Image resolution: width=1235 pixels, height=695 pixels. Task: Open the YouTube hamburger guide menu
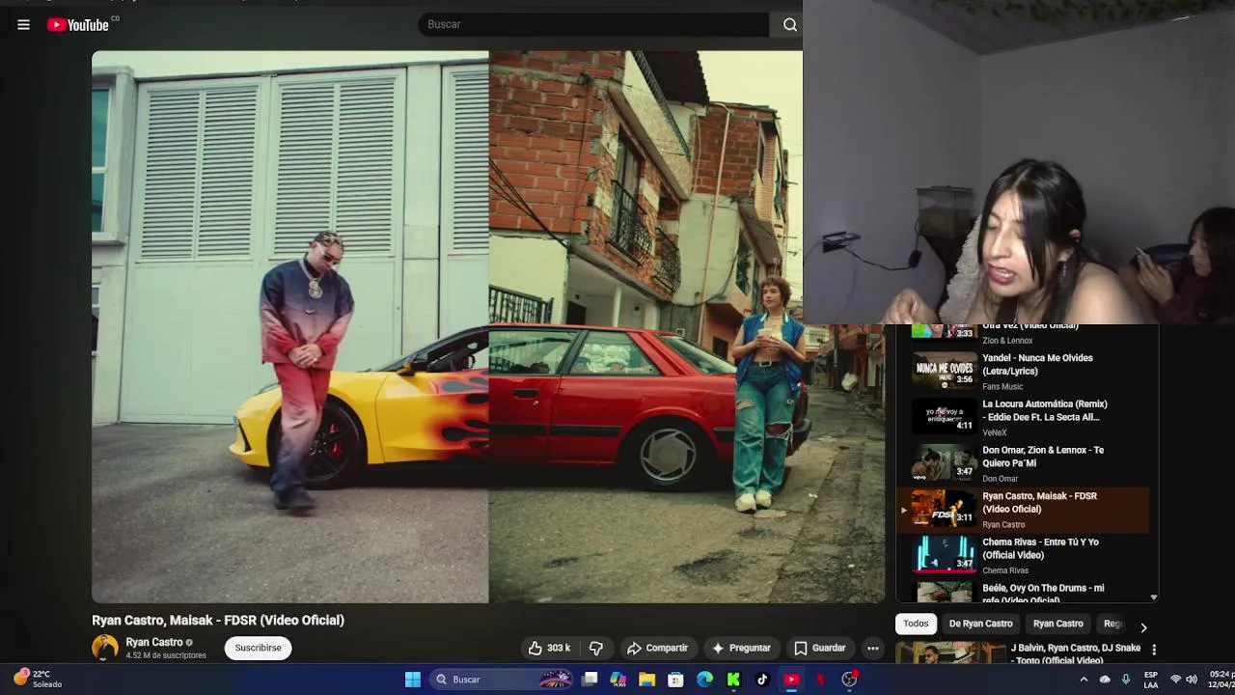point(23,25)
